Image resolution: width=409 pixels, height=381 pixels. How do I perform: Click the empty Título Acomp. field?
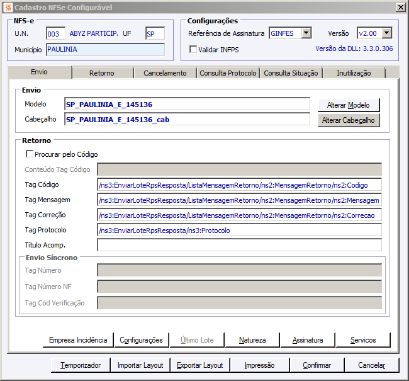pyautogui.click(x=240, y=245)
